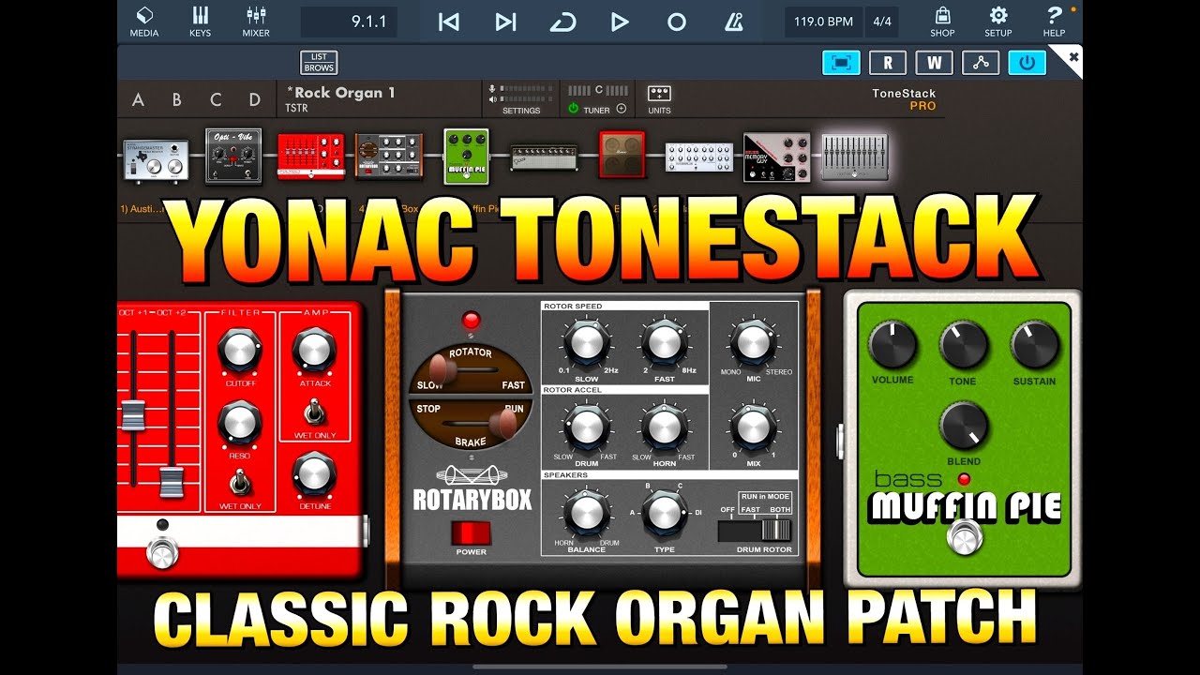Select the Memory Guy pedal in chain
This screenshot has width=1200, height=675.
pos(776,157)
